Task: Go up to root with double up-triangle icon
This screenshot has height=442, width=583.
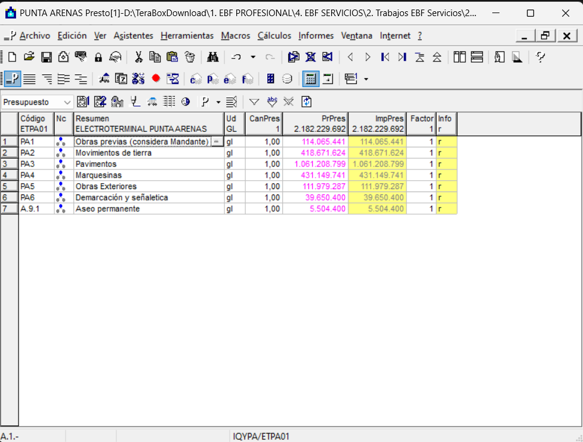Action: (437, 57)
